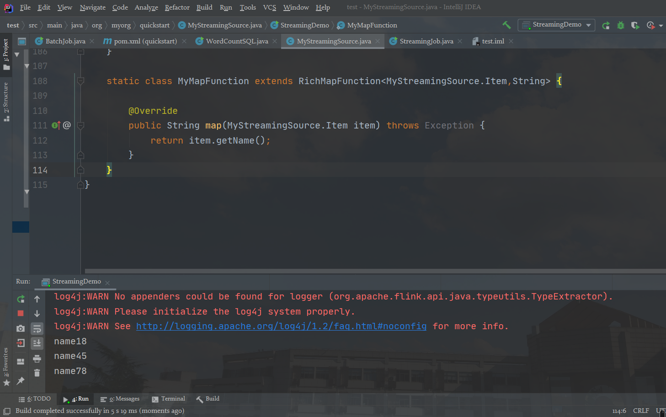Click the Build project hammer icon

pyautogui.click(x=506, y=25)
